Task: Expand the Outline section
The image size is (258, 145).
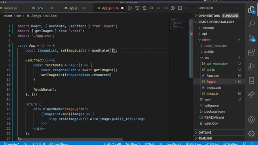Action: pyautogui.click(x=219, y=133)
